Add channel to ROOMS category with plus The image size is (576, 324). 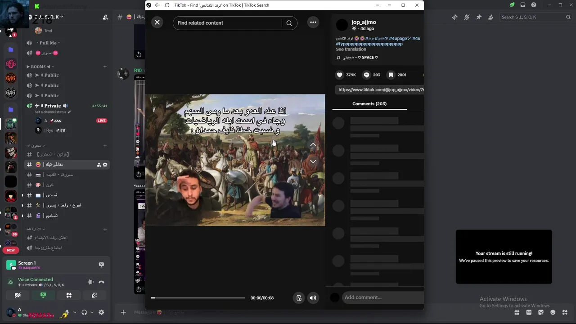[x=105, y=67]
